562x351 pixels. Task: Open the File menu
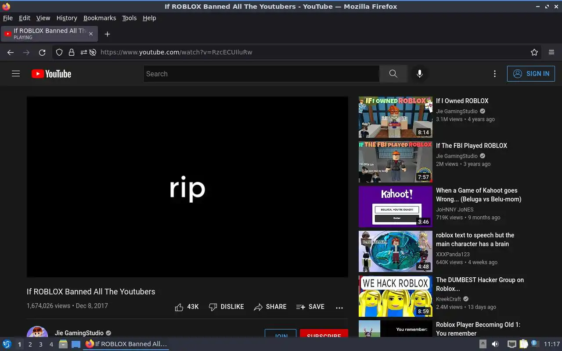8,18
